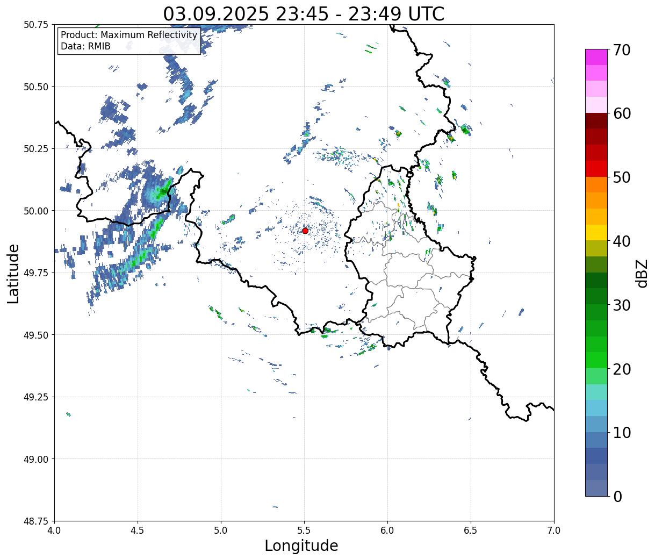The width and height of the screenshot is (655, 559).
Task: Click the 'Latitude' axis label
Action: [13, 274]
